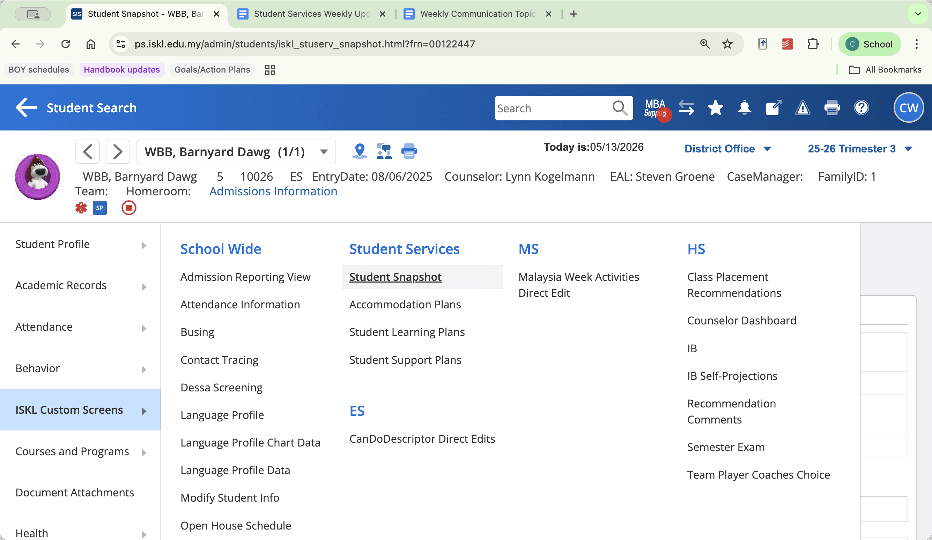Expand the Academic Records menu
Screen dimensions: 932x540
coord(80,286)
